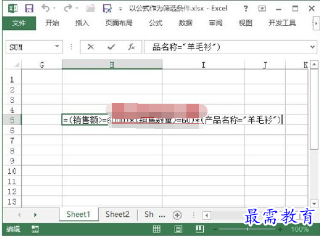Click the macro recording icon in status bar

(35, 229)
